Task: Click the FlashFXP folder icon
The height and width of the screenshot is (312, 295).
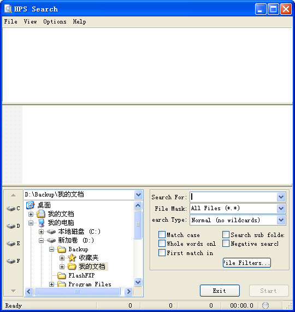Action: [x=62, y=275]
